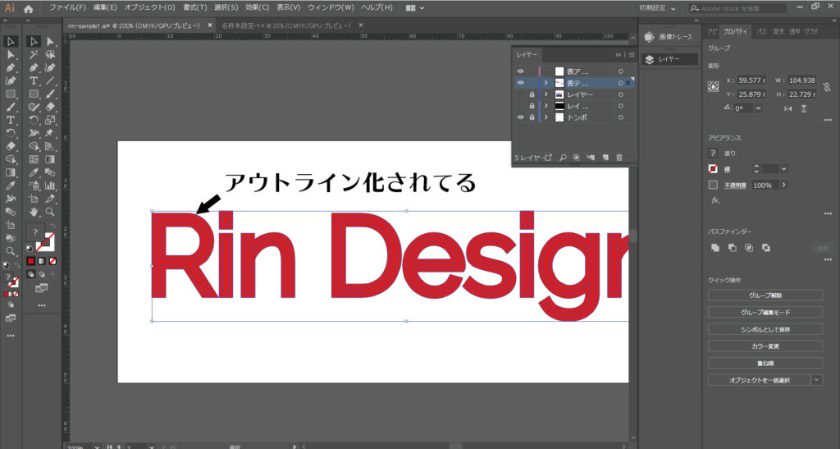Select the Type tool in the toolbar
The width and height of the screenshot is (840, 449).
pyautogui.click(x=34, y=81)
